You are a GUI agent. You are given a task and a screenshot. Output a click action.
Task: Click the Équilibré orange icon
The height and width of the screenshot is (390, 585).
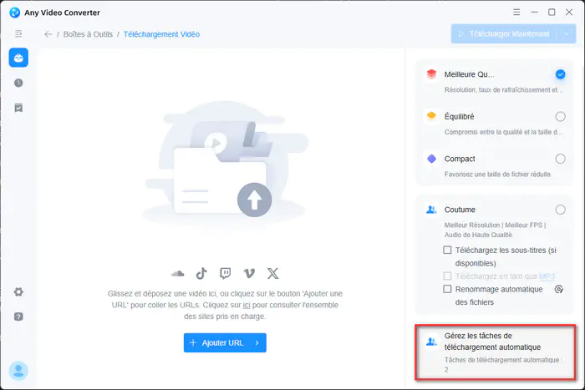432,115
